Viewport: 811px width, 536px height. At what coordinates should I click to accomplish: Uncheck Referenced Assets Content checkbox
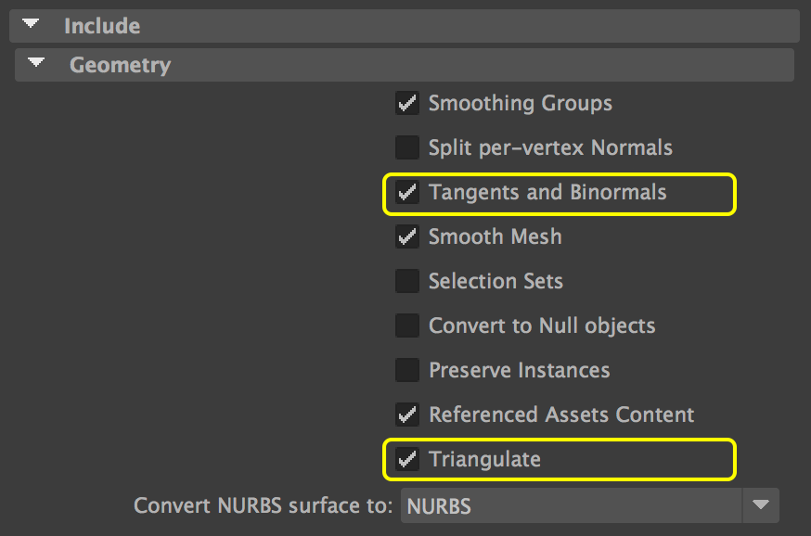pyautogui.click(x=407, y=415)
